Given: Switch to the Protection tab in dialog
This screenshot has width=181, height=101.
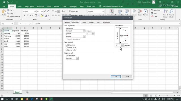Looking at the screenshot, I should point(107,22).
